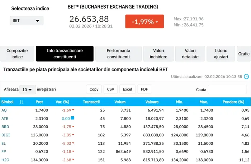Expand the records-per-page dropdown showing 10
The image size is (251, 164).
[x=28, y=90]
